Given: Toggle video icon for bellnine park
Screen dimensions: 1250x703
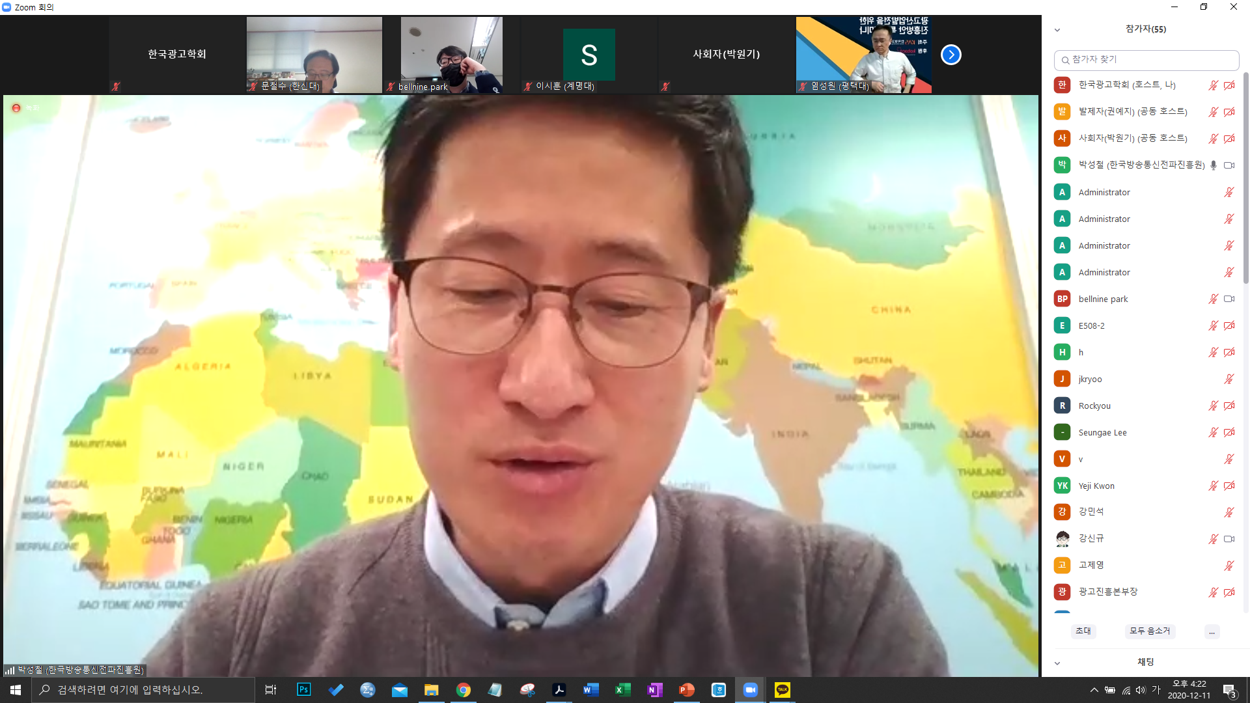Looking at the screenshot, I should 1229,299.
